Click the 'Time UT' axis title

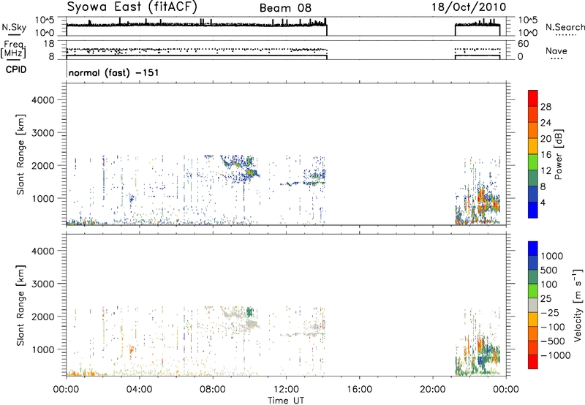286,400
